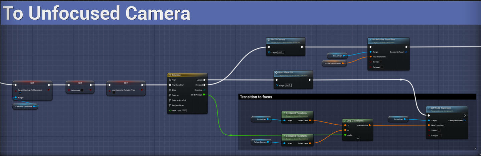Select the Focus Cam Location variable node
The width and height of the screenshot is (481, 156).
click(x=334, y=63)
